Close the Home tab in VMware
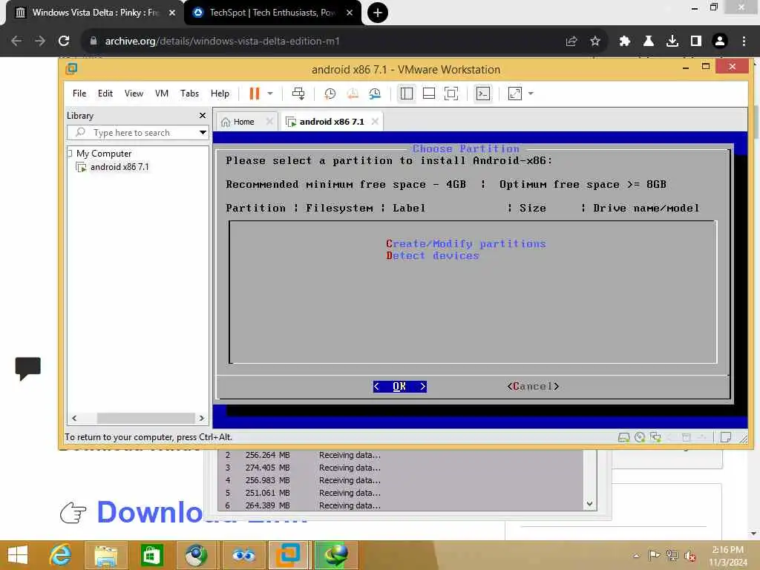Image resolution: width=760 pixels, height=570 pixels. (x=269, y=122)
